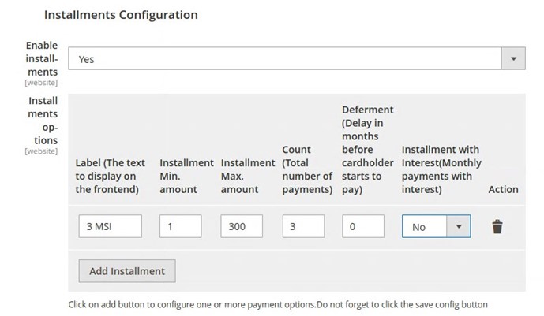Open the 'No' installment with interest select box
Image resolution: width=544 pixels, height=316 pixels.
pyautogui.click(x=436, y=226)
